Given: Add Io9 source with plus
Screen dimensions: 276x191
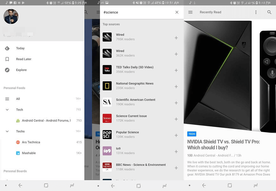Looking at the screenshot, I should tap(176, 152).
